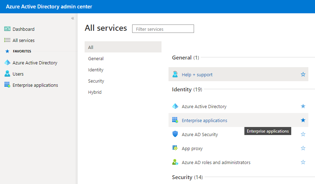Viewport: 315px width, 184px height.
Task: Open Users favorite in sidebar
Action: pos(18,74)
